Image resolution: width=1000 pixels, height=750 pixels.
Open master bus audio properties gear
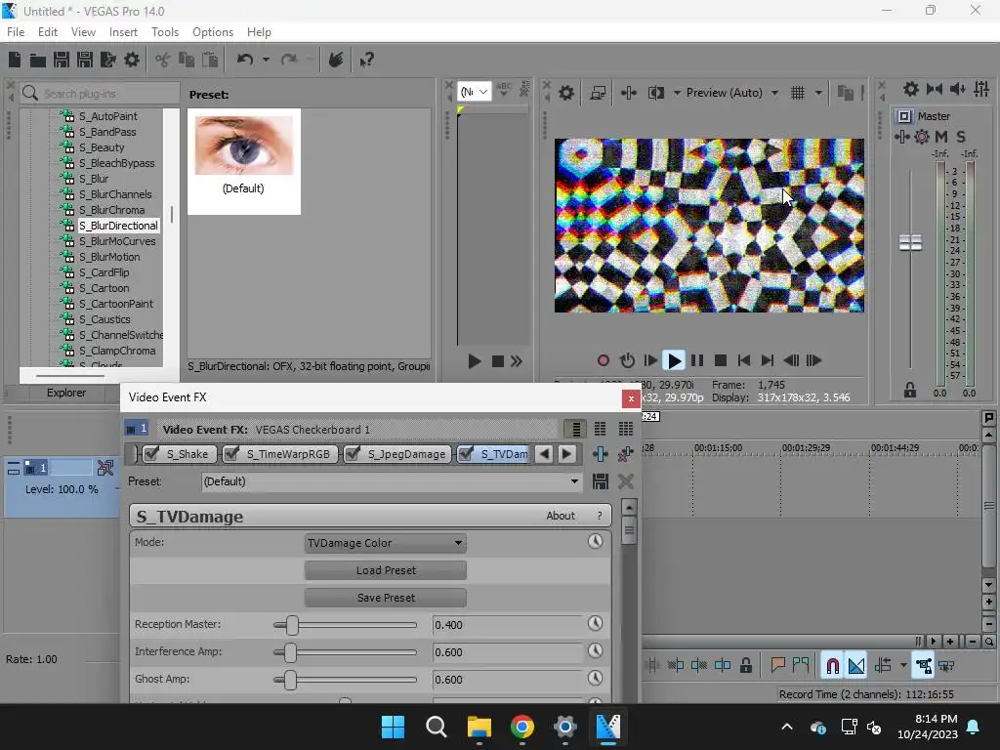coord(911,89)
